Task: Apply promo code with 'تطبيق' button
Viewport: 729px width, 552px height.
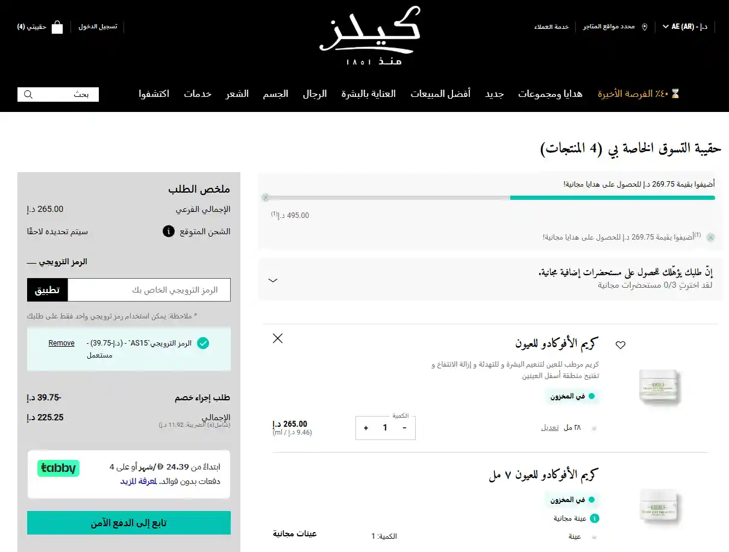Action: 47,290
